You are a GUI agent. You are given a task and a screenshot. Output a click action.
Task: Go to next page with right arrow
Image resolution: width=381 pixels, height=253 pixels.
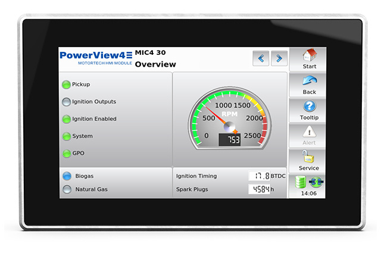279,58
